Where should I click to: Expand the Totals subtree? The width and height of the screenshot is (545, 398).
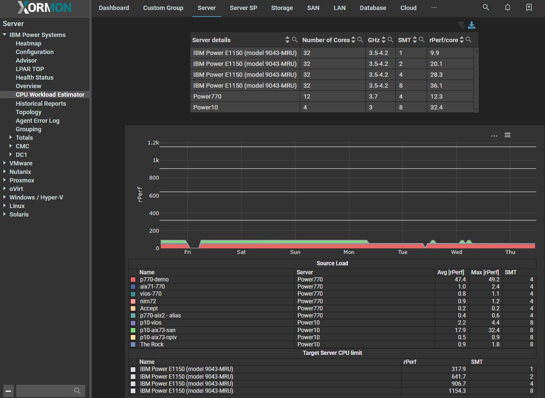coord(11,138)
